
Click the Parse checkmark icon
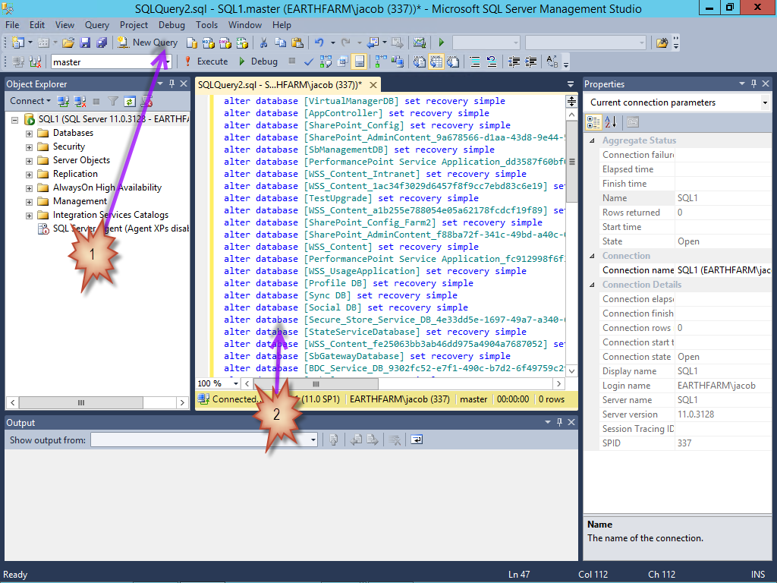click(x=308, y=62)
